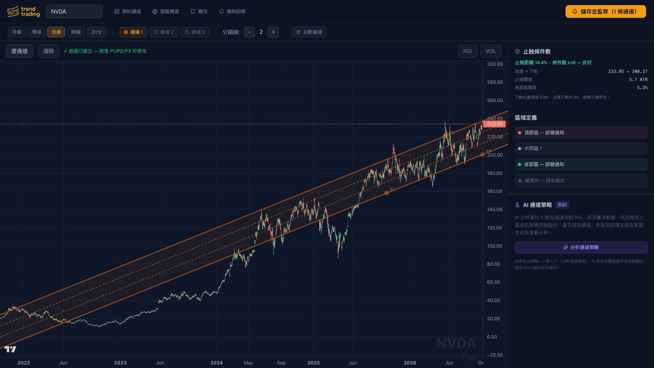The width and height of the screenshot is (654, 368).
Task: Select 底部區 — 訊號通知 zone row
Action: pyautogui.click(x=581, y=164)
